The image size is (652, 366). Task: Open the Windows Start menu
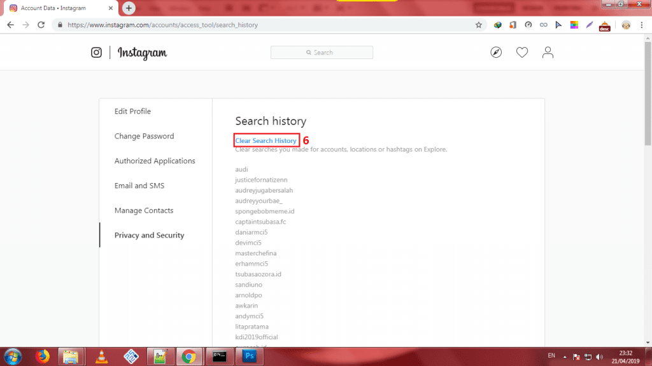pos(13,356)
